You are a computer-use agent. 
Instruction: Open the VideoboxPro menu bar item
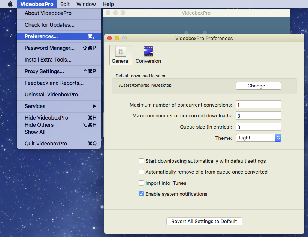37,4
